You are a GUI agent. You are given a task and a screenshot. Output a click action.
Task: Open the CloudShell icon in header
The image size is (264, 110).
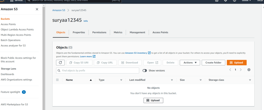[217, 1]
